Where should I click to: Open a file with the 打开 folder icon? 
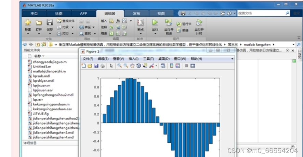coord(39,23)
